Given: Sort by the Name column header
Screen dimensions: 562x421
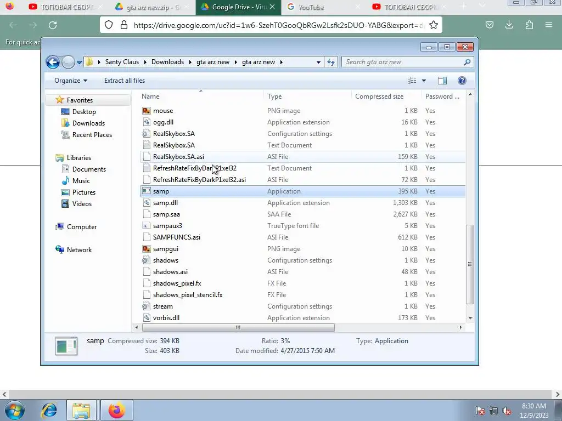Looking at the screenshot, I should pos(150,96).
